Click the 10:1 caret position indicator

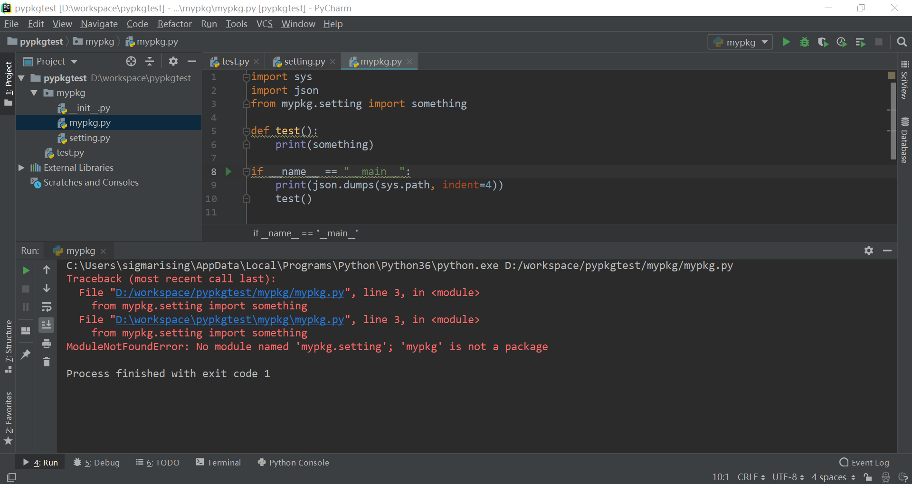(721, 477)
